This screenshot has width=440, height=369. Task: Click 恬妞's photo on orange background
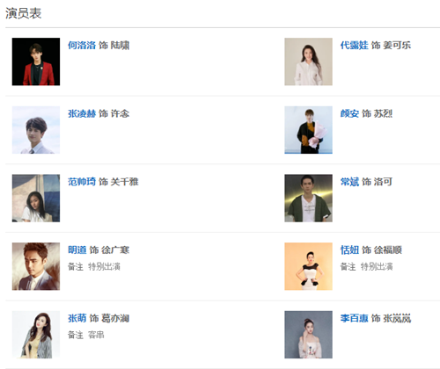pos(308,266)
